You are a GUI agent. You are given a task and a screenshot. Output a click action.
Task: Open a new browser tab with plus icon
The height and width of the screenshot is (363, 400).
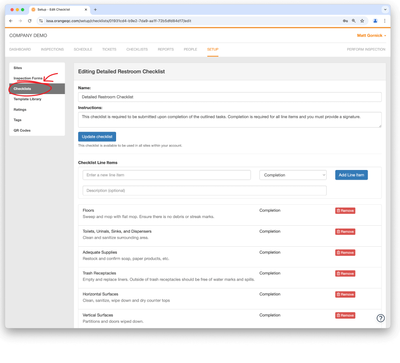coord(95,9)
